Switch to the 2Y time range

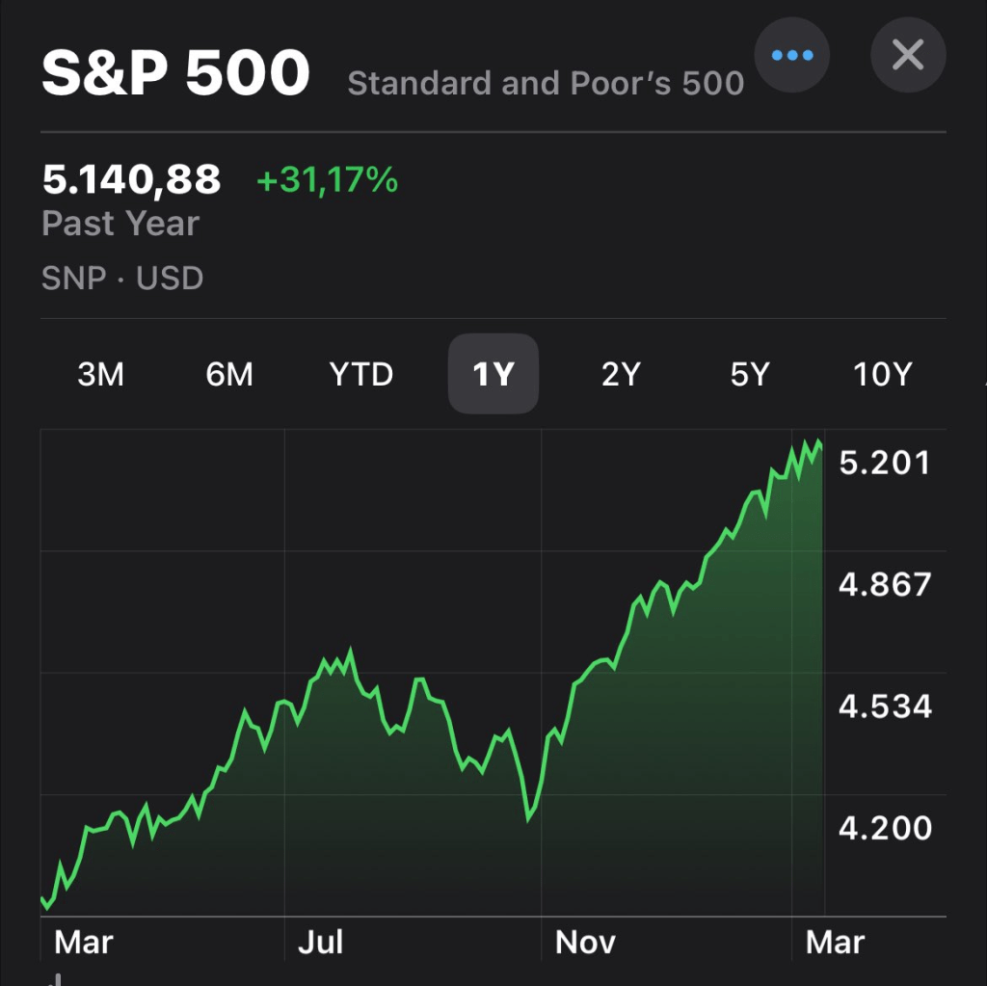621,374
